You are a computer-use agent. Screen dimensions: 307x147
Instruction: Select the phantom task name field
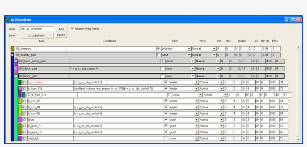coord(43,49)
